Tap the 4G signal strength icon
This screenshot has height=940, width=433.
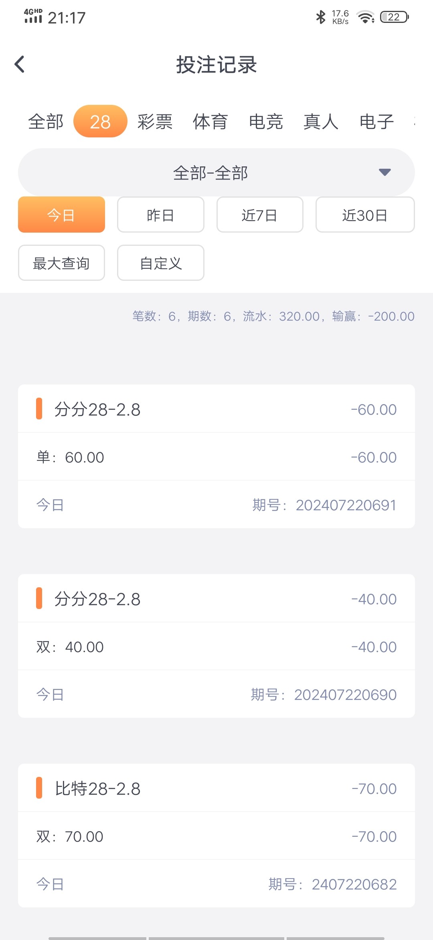(33, 16)
